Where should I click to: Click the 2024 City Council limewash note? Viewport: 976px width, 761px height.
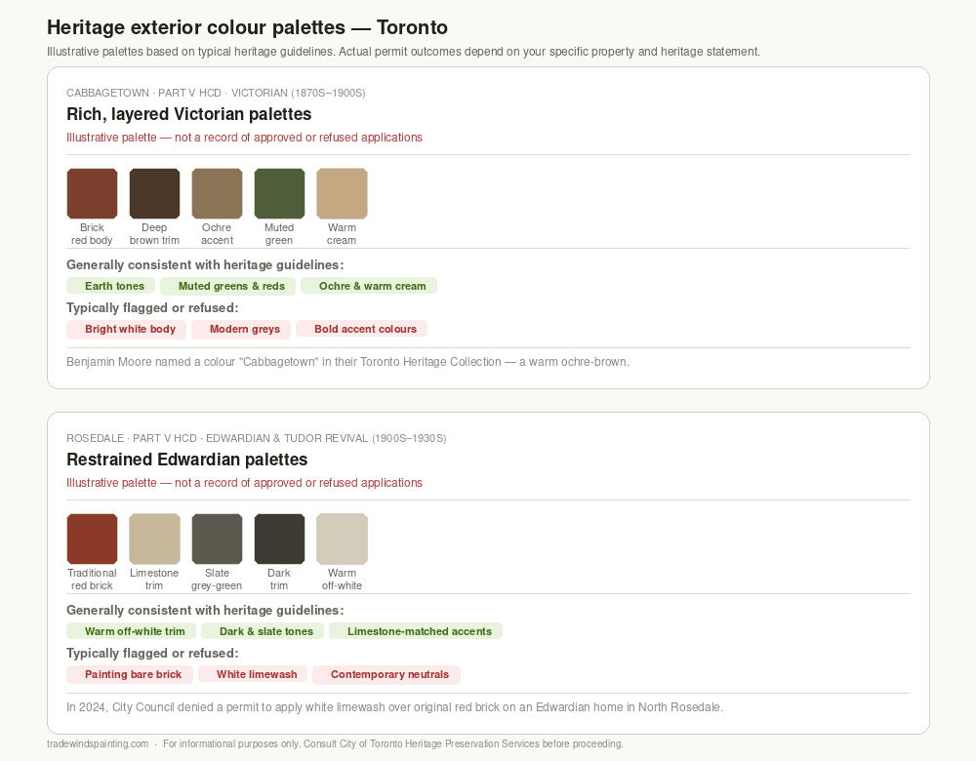[394, 707]
